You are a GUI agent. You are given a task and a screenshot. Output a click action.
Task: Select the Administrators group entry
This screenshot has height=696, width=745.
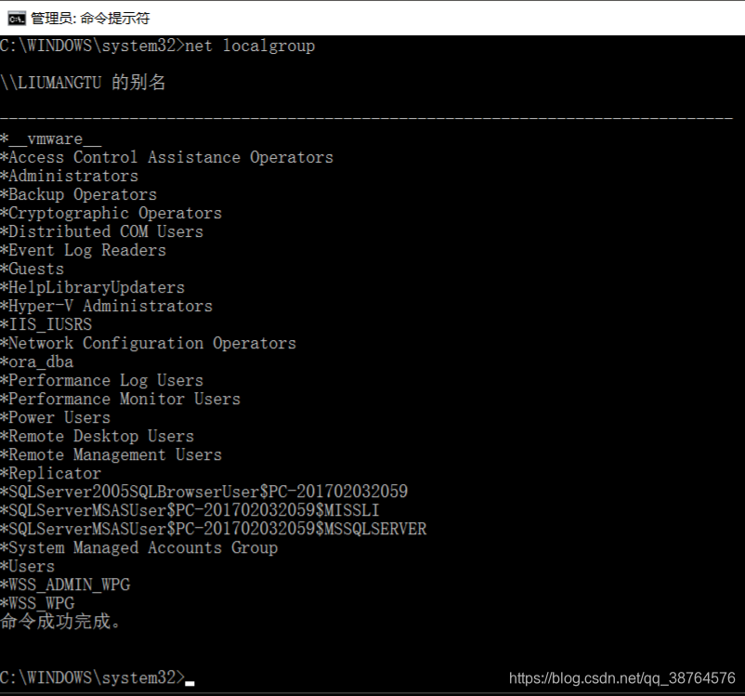[x=70, y=176]
